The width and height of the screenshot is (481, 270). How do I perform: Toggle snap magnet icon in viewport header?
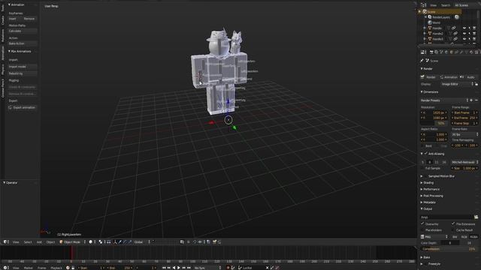pyautogui.click(x=195, y=241)
